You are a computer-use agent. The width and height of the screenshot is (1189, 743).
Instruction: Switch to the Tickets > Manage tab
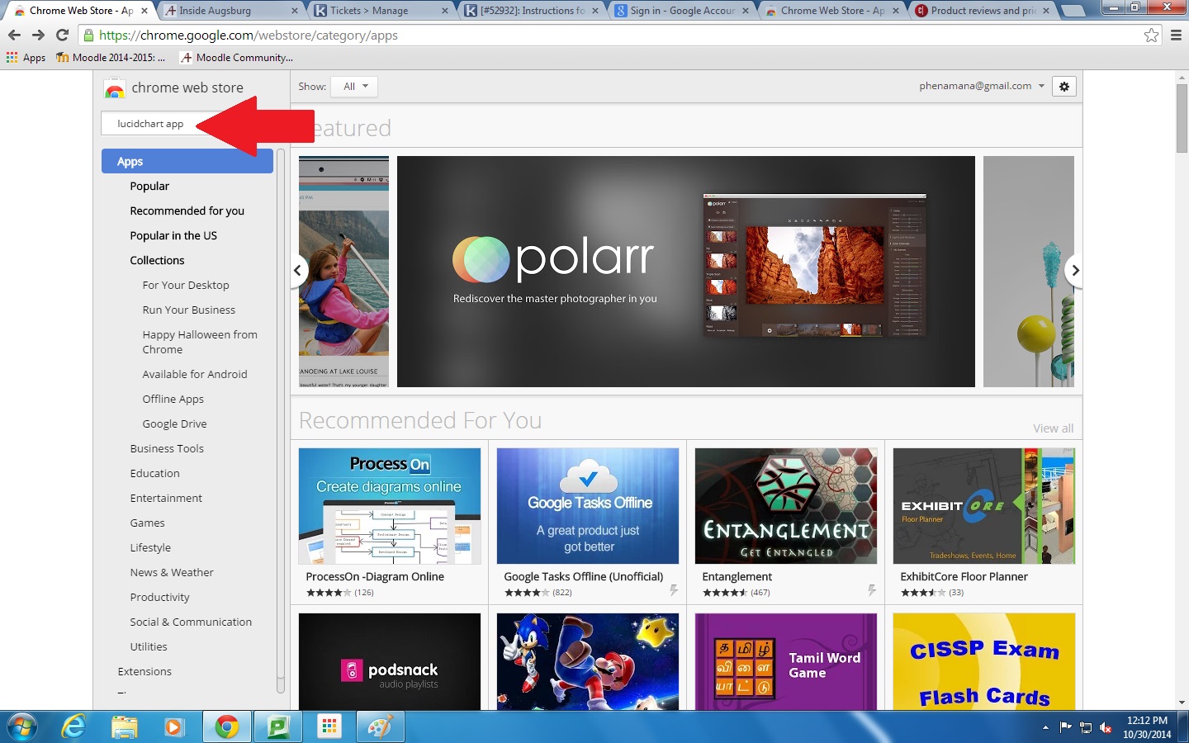coord(380,11)
